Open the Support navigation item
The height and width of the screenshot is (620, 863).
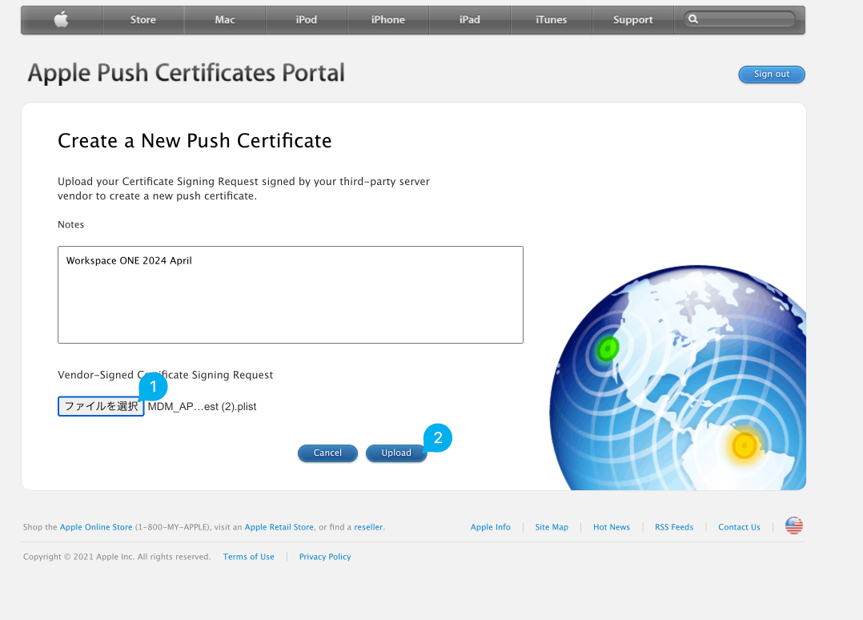633,20
